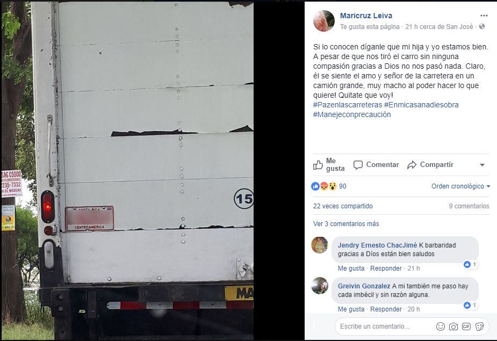The image size is (497, 341).
Task: Click the Me gusta thumbs-up icon
Action: [x=318, y=165]
